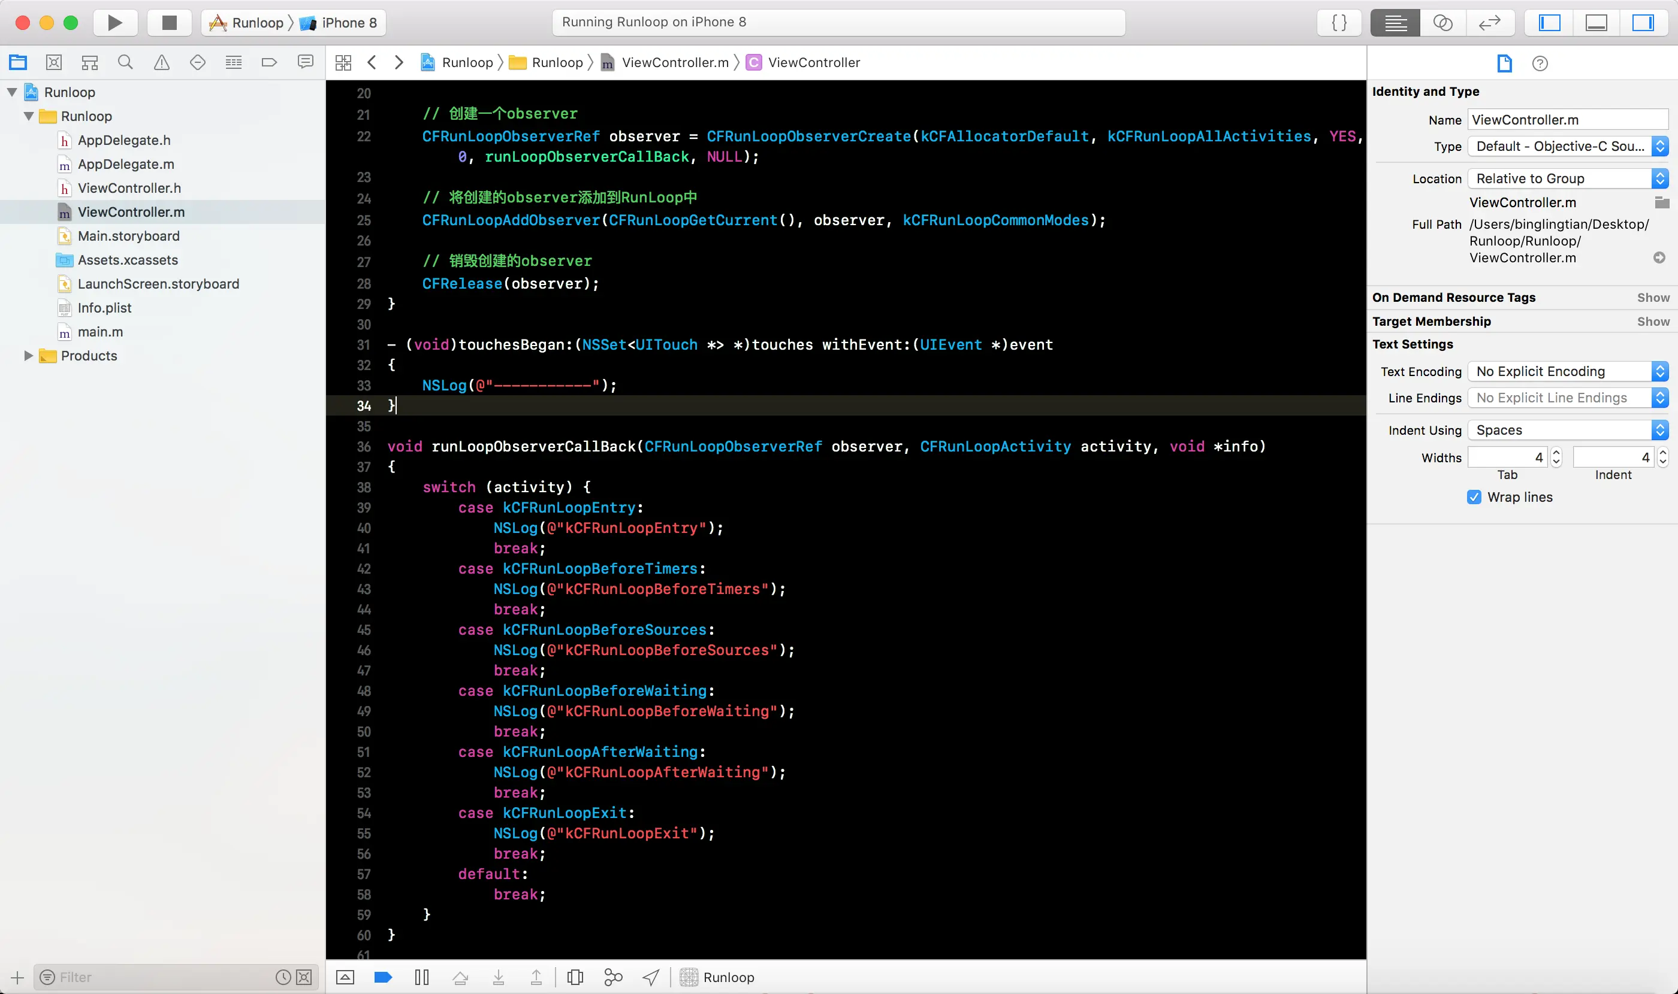Screen dimensions: 1678x994
Task: Toggle breakpoints activation in the debug bar
Action: click(383, 977)
